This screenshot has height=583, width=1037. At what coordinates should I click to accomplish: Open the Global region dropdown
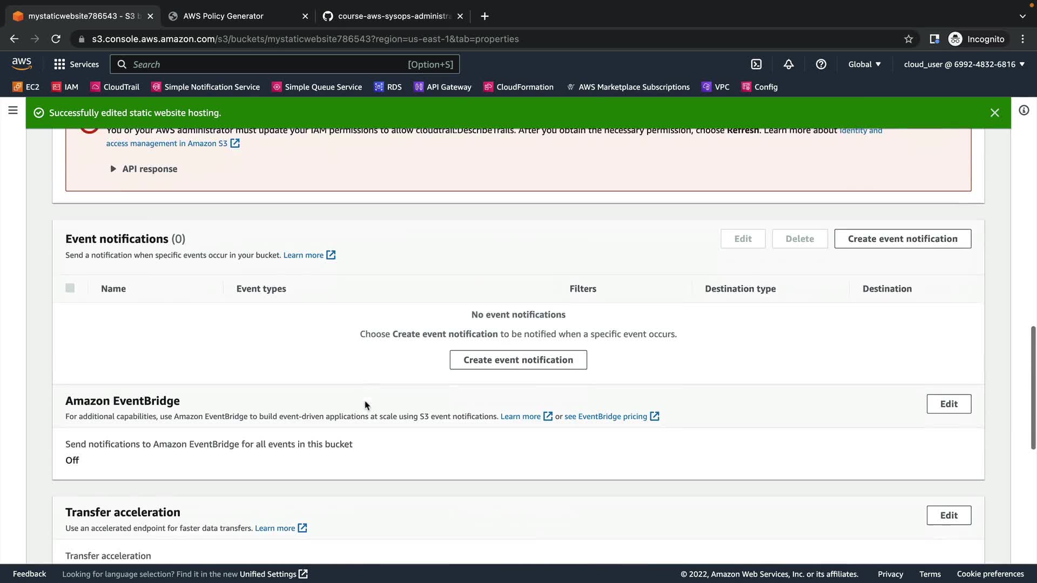pyautogui.click(x=864, y=64)
